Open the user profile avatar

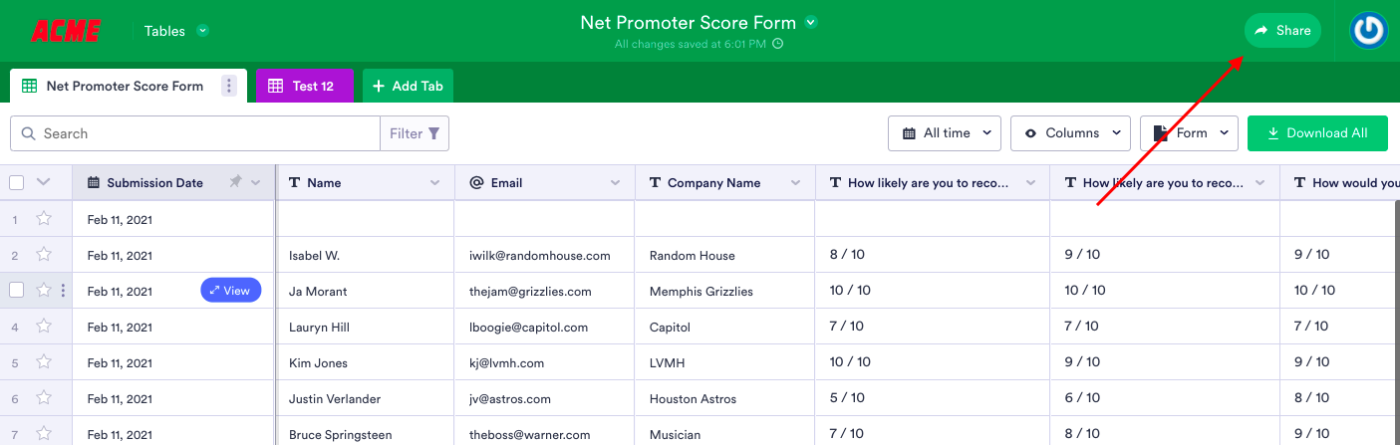(1369, 31)
